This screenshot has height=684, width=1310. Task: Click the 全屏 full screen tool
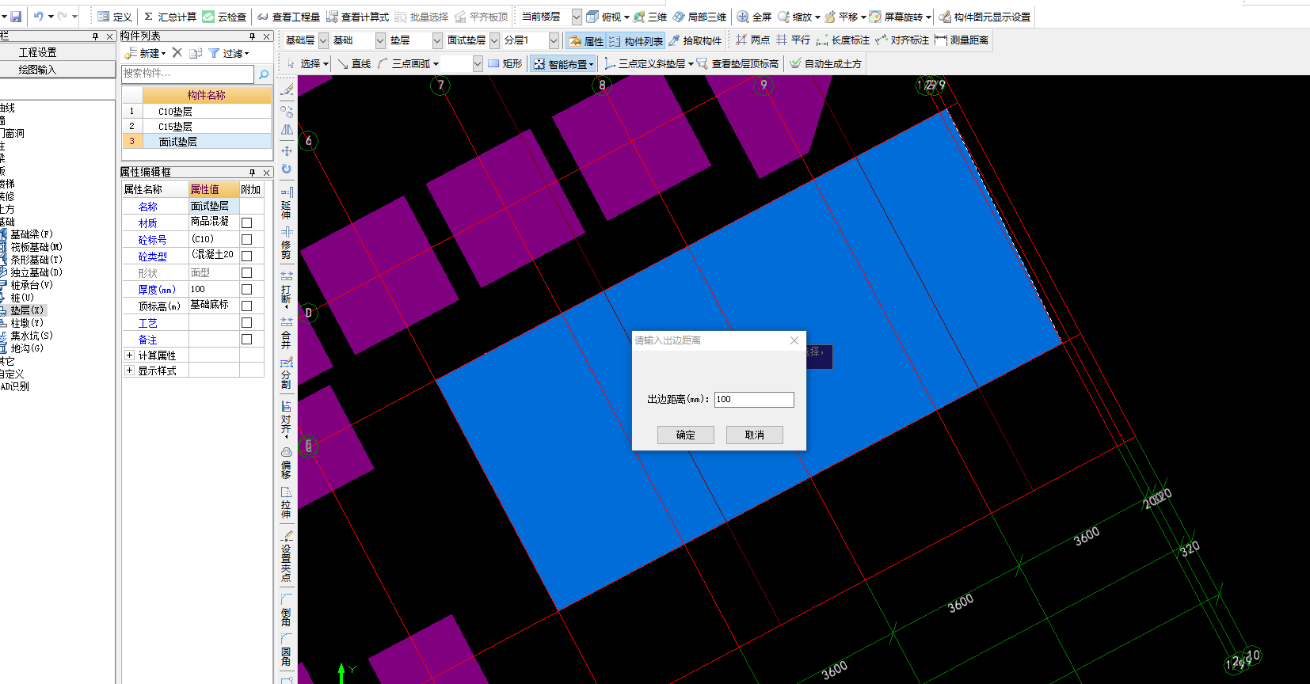click(754, 17)
